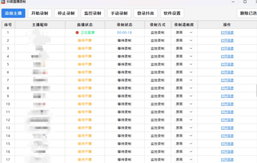257x163 pixels.
Task: Click the 直播状态 column header
Action: pos(85,25)
